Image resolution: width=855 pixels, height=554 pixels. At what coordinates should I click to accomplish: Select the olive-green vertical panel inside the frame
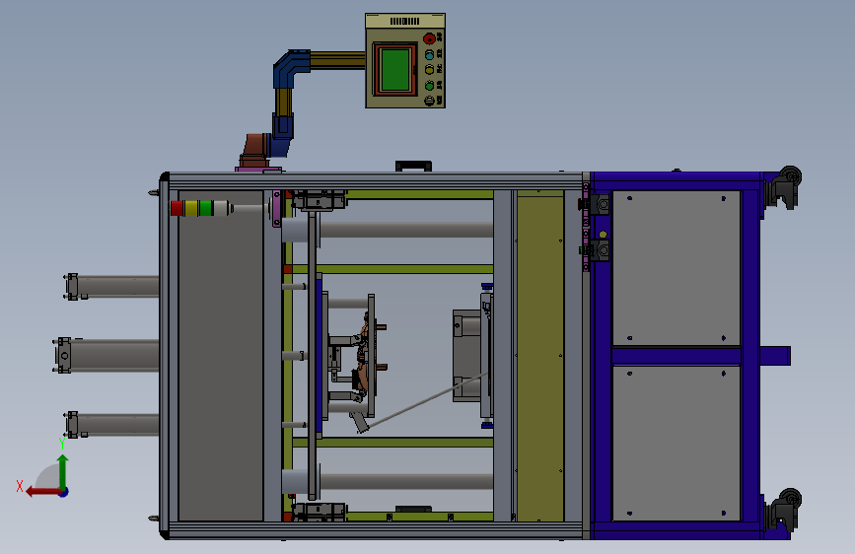point(539,357)
